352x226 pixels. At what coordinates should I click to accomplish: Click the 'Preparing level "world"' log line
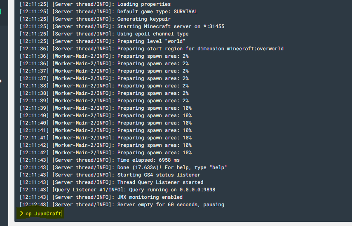point(102,41)
